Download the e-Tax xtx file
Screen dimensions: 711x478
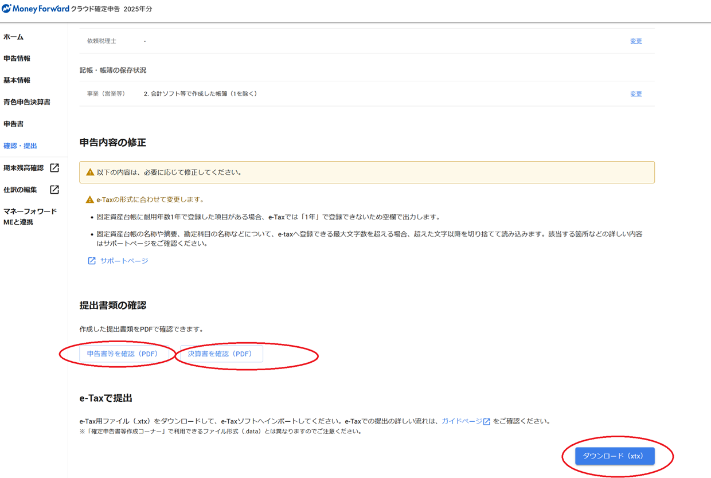[615, 456]
